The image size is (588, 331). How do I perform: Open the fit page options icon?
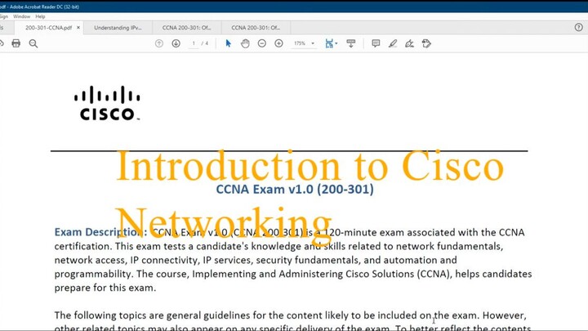coord(329,43)
